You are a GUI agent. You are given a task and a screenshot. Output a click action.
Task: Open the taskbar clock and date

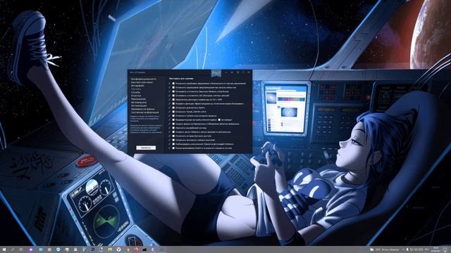click(x=435, y=249)
